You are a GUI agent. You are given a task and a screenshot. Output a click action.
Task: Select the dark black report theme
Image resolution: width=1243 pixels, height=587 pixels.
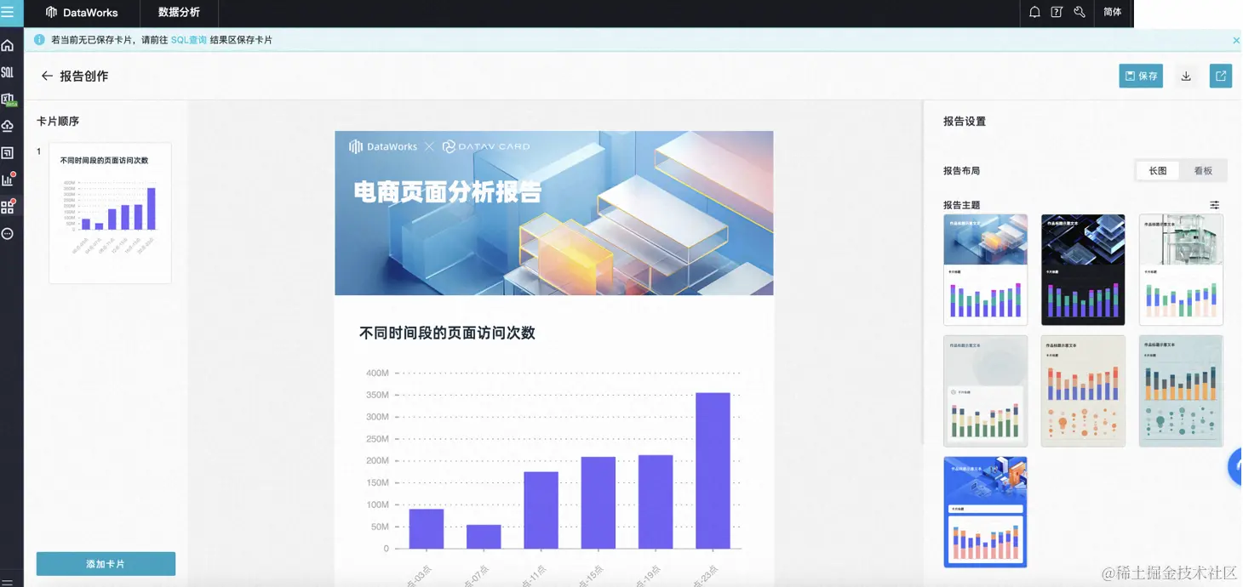1083,270
